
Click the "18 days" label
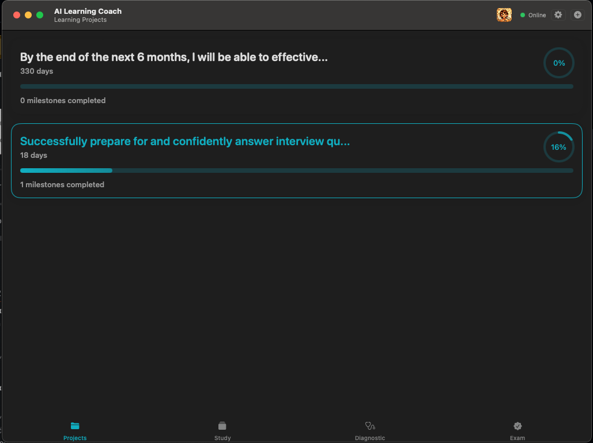(33, 156)
